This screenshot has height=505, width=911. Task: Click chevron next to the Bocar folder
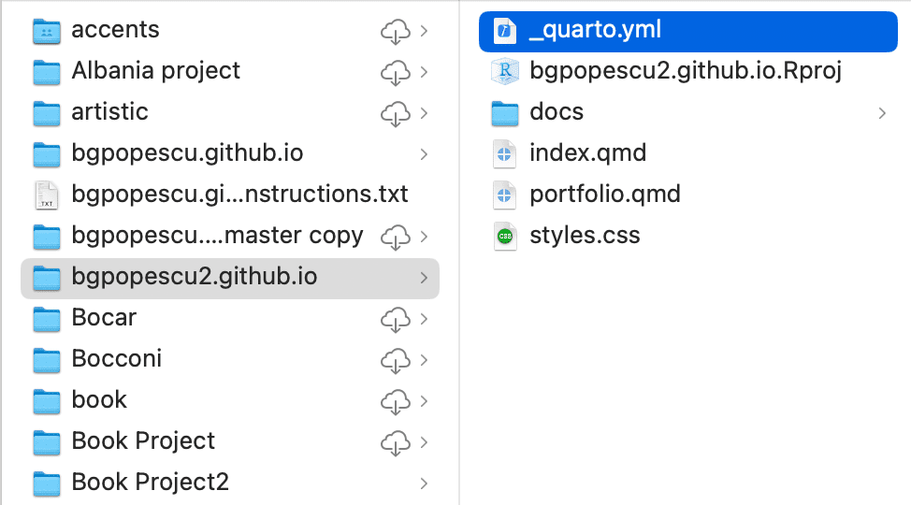click(425, 318)
